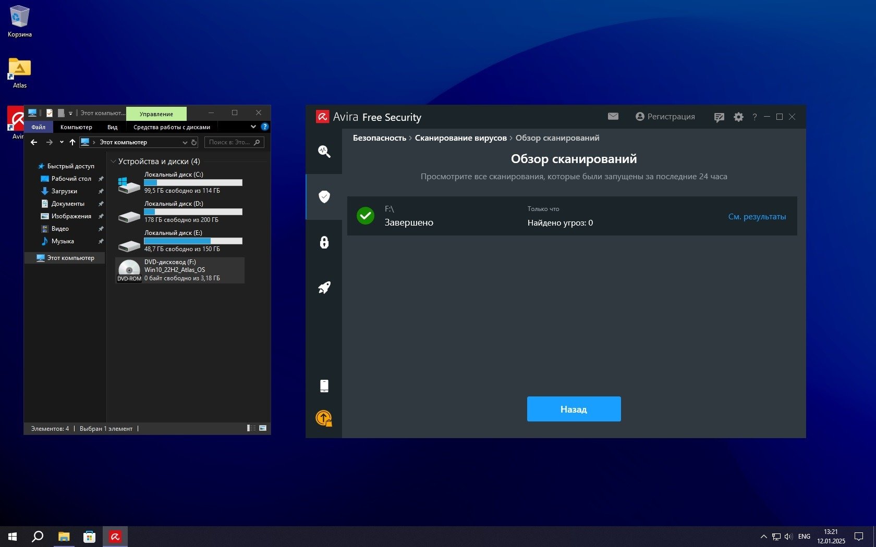Open the 'См. результаты' link

tap(757, 217)
